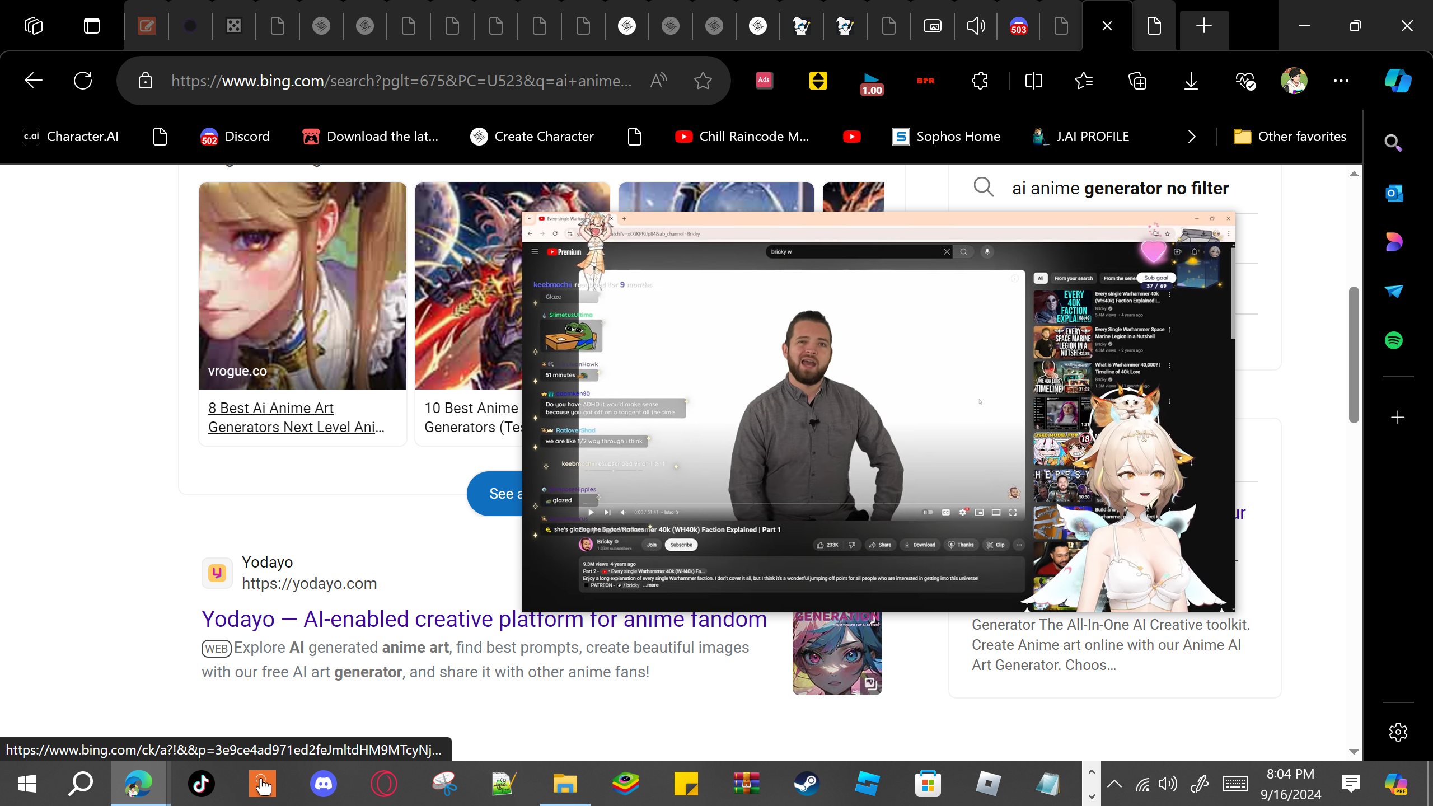The width and height of the screenshot is (1433, 806).
Task: Start Read aloud from the address bar
Action: pos(659,81)
